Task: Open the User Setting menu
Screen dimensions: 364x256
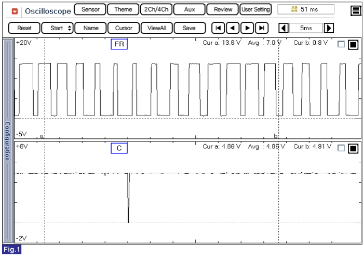Action: click(x=255, y=9)
